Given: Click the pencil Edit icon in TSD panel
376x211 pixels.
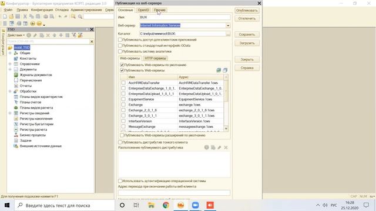Looking at the screenshot, I should tap(35, 35).
